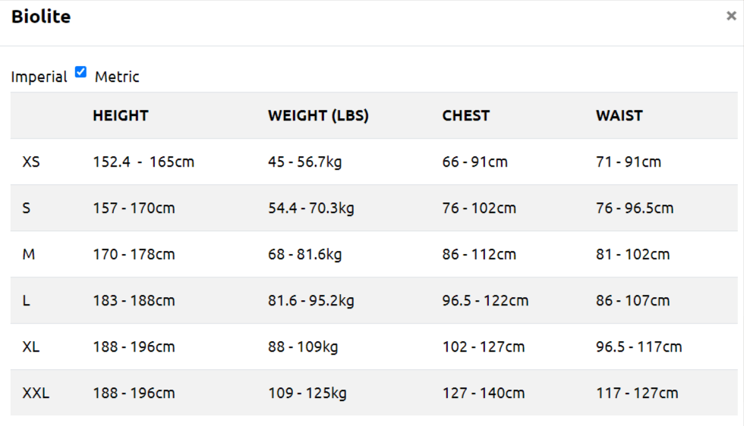Click the 152.4 - 165cm height cell
Screen dimensions: 744x426
pos(143,161)
